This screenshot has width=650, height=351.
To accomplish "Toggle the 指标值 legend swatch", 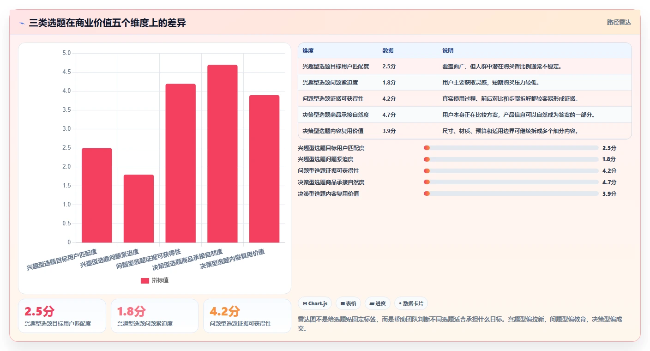I will pos(145,281).
